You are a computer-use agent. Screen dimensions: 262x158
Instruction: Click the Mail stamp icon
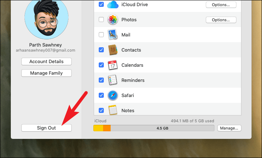(113, 35)
